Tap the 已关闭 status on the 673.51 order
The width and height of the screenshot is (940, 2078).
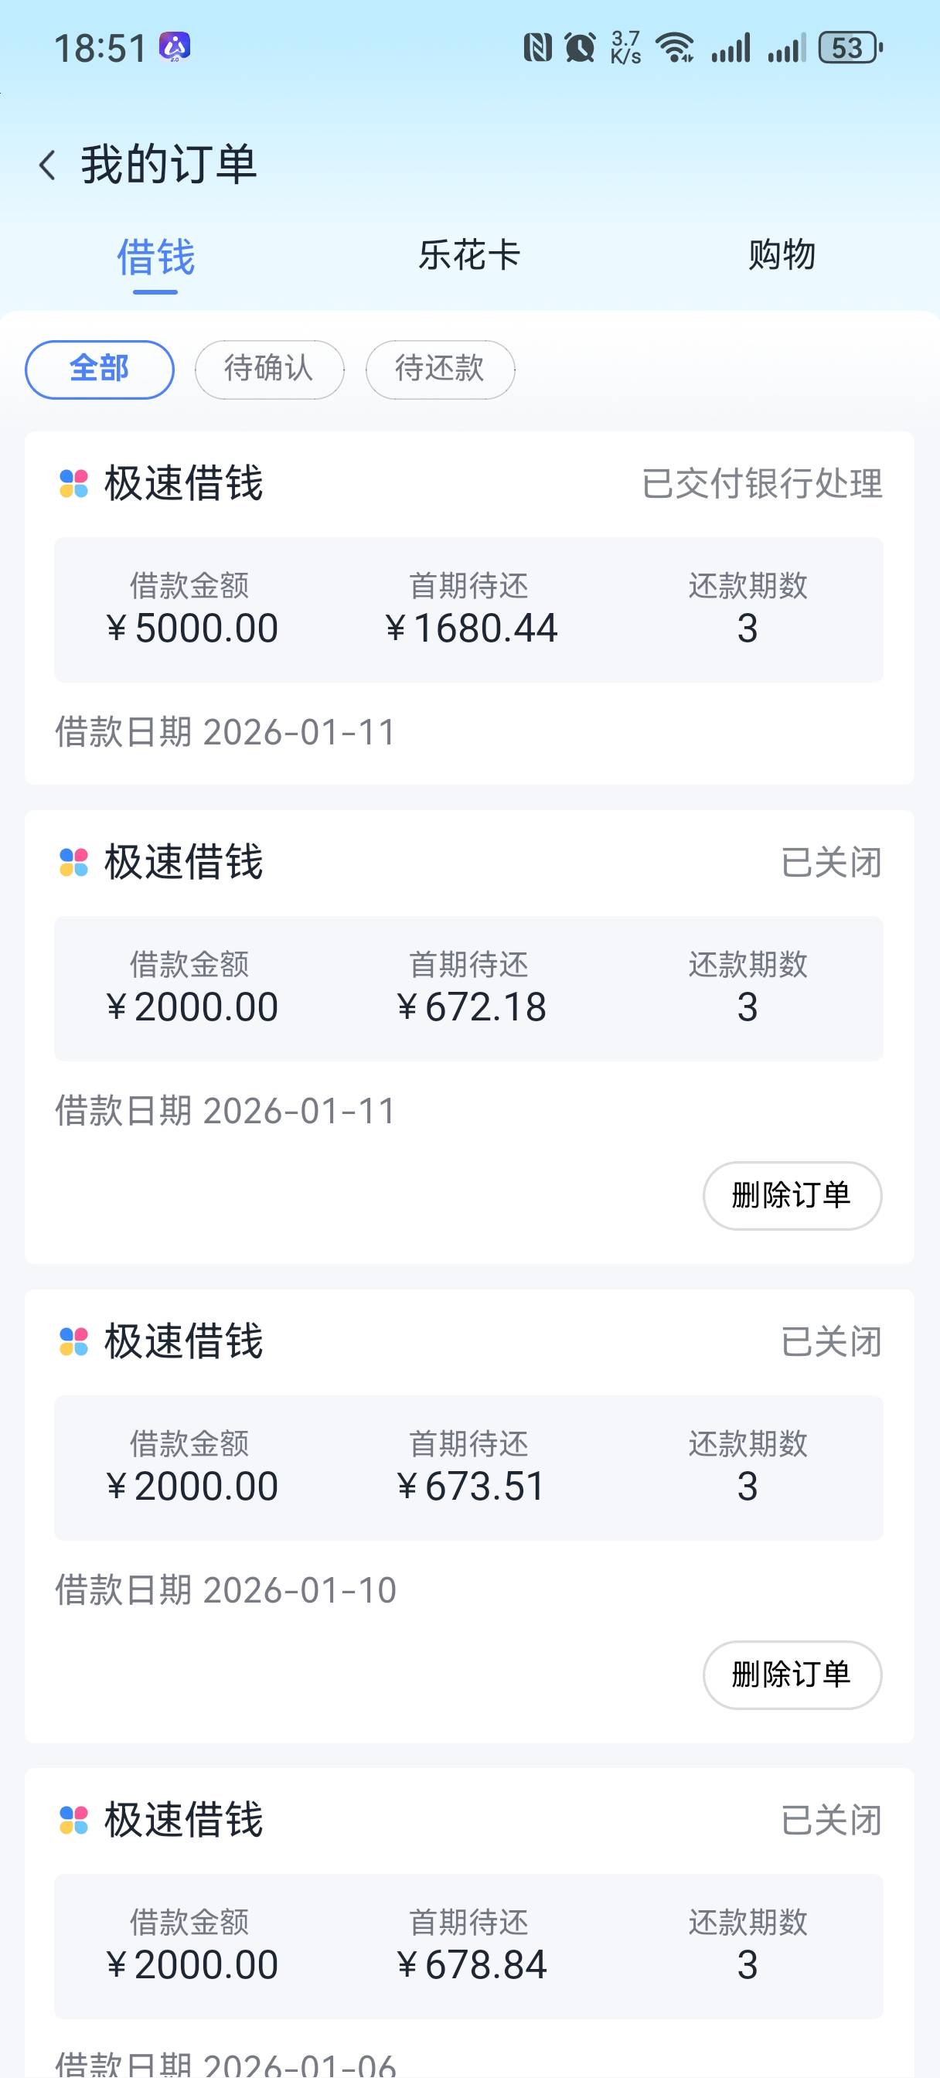tap(831, 1342)
